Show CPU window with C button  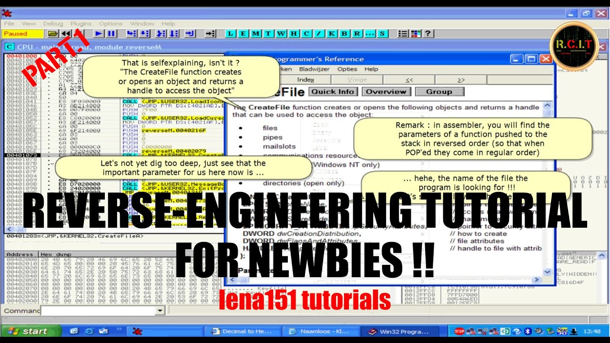pos(306,33)
